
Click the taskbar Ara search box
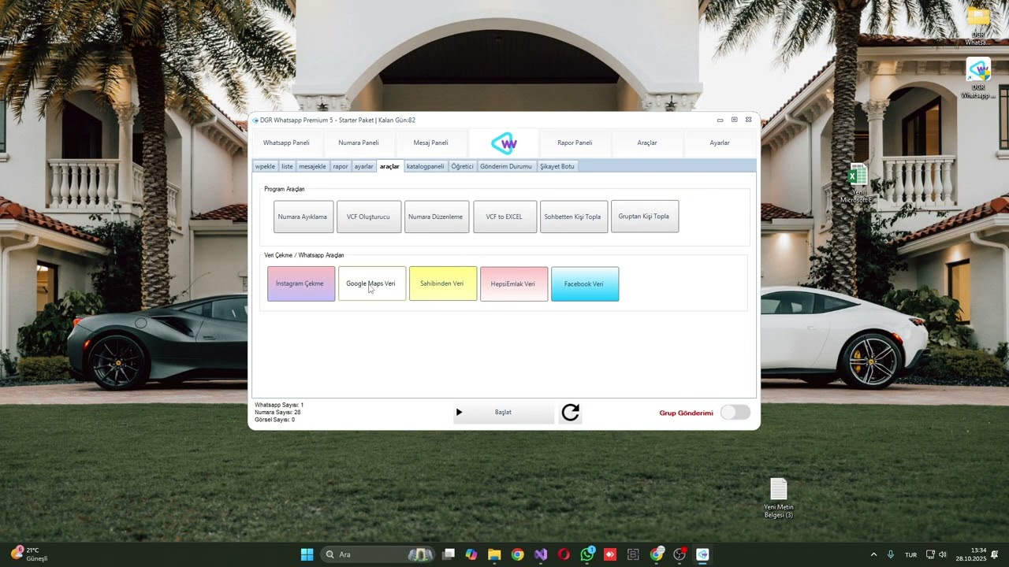pyautogui.click(x=377, y=554)
